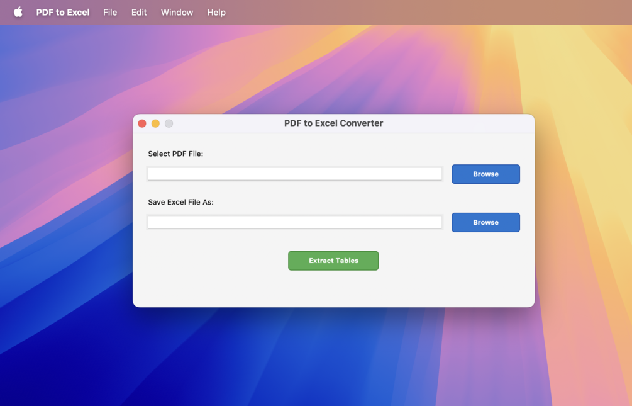Click the Save Excel File As input field
Screen dimensions: 632x406
pyautogui.click(x=295, y=222)
